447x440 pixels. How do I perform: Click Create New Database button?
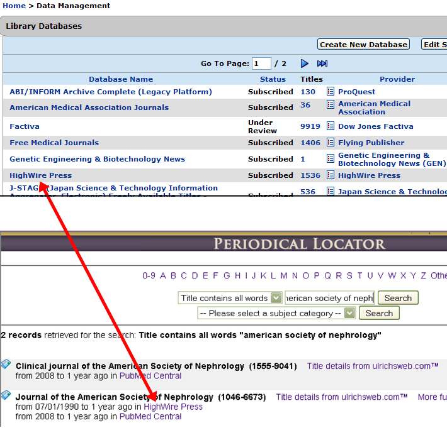point(363,45)
